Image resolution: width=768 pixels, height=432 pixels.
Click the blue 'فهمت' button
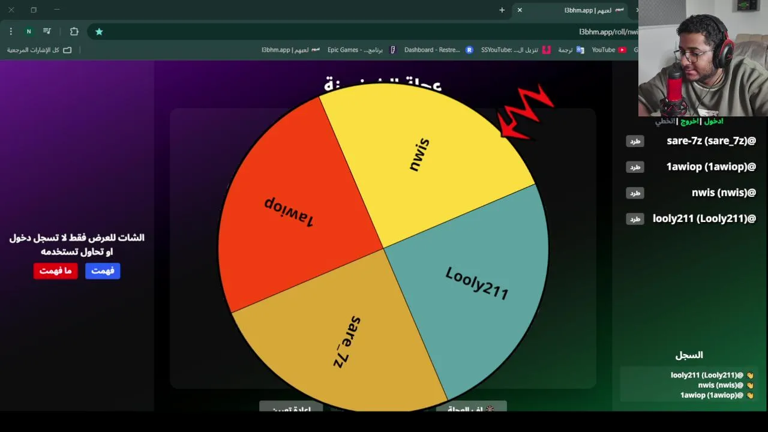point(103,271)
